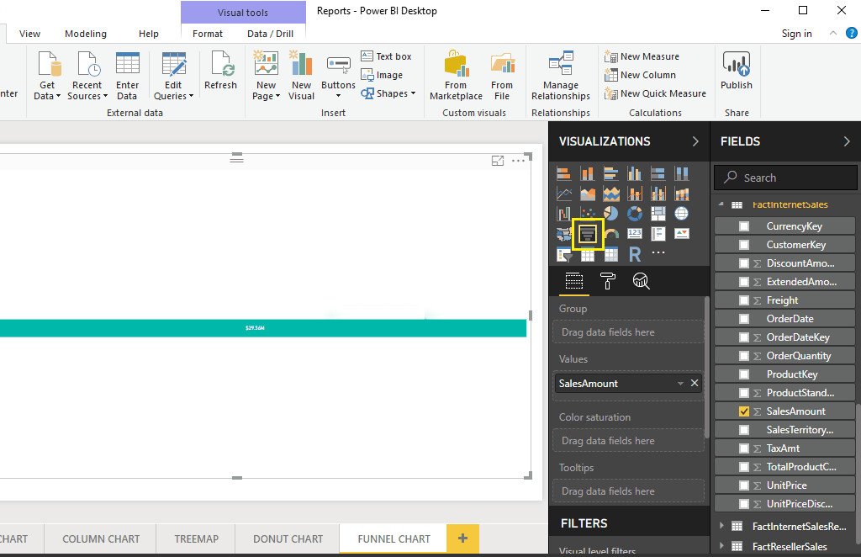Switch to the Format ribbon tab
861x557 pixels.
tap(208, 34)
